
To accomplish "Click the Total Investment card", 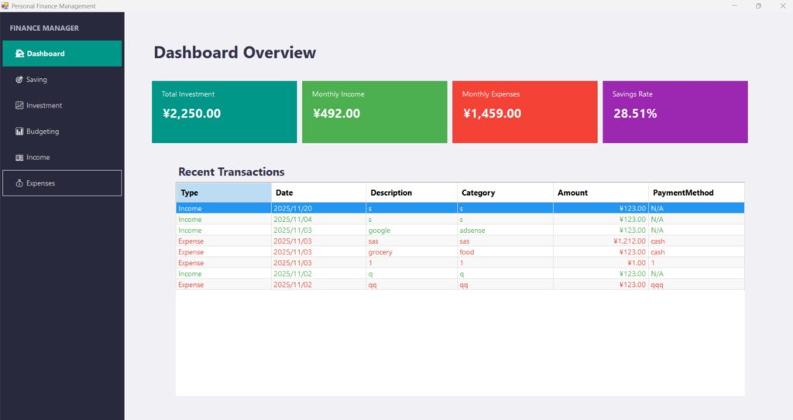I will (224, 111).
